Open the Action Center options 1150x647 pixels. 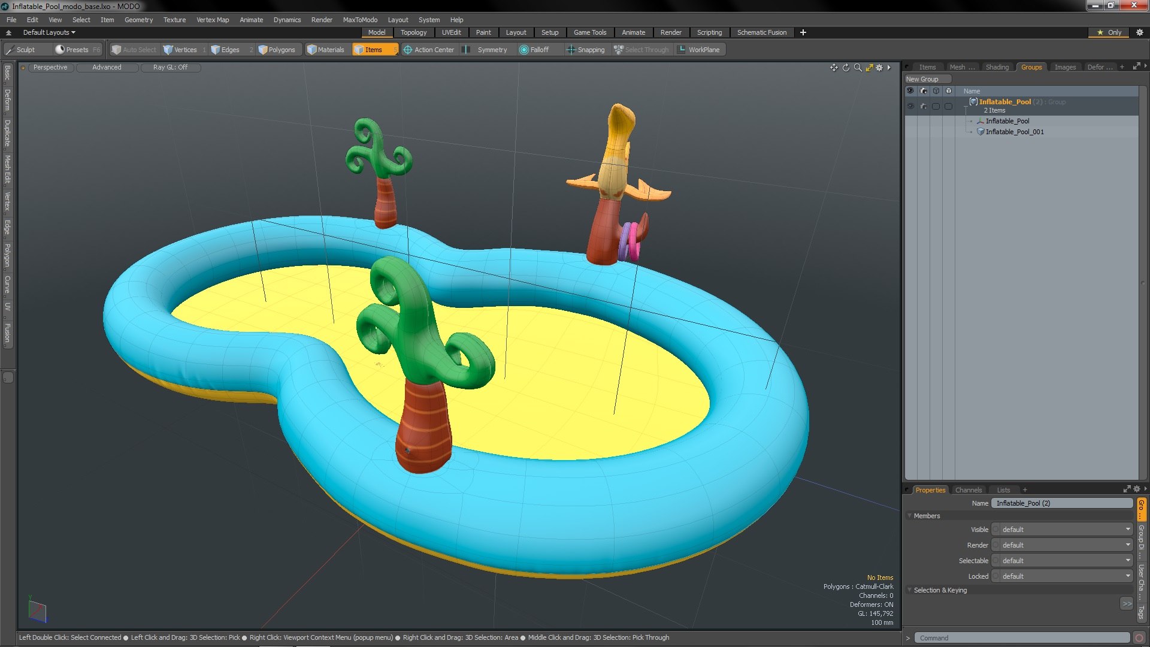pos(429,50)
